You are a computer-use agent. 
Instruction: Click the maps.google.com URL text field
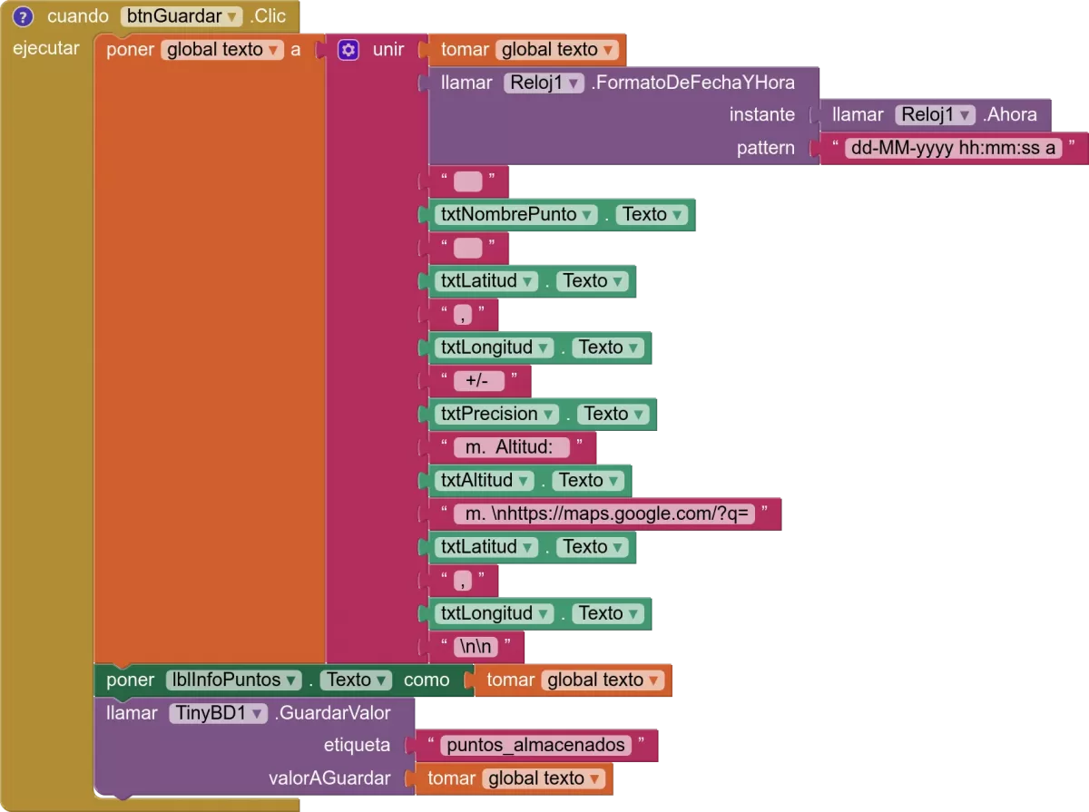pyautogui.click(x=608, y=514)
